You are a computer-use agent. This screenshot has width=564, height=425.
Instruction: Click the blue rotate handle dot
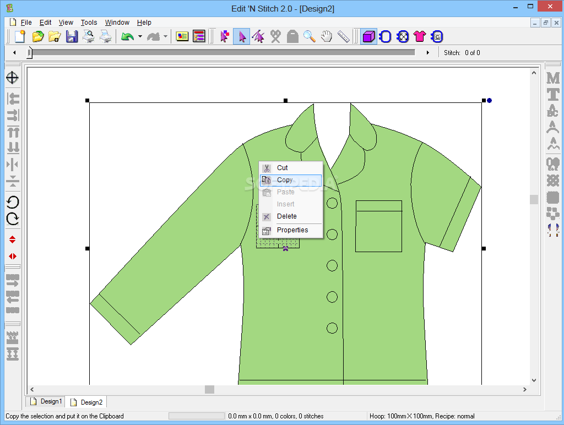[x=489, y=100]
